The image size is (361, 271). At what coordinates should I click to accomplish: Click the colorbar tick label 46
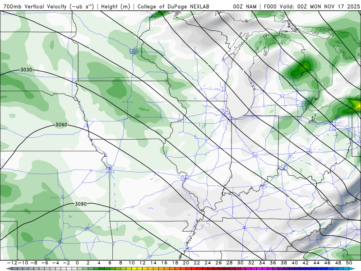(x=328, y=263)
